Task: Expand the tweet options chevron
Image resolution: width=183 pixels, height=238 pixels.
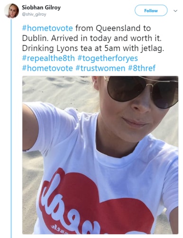Action: click(175, 11)
